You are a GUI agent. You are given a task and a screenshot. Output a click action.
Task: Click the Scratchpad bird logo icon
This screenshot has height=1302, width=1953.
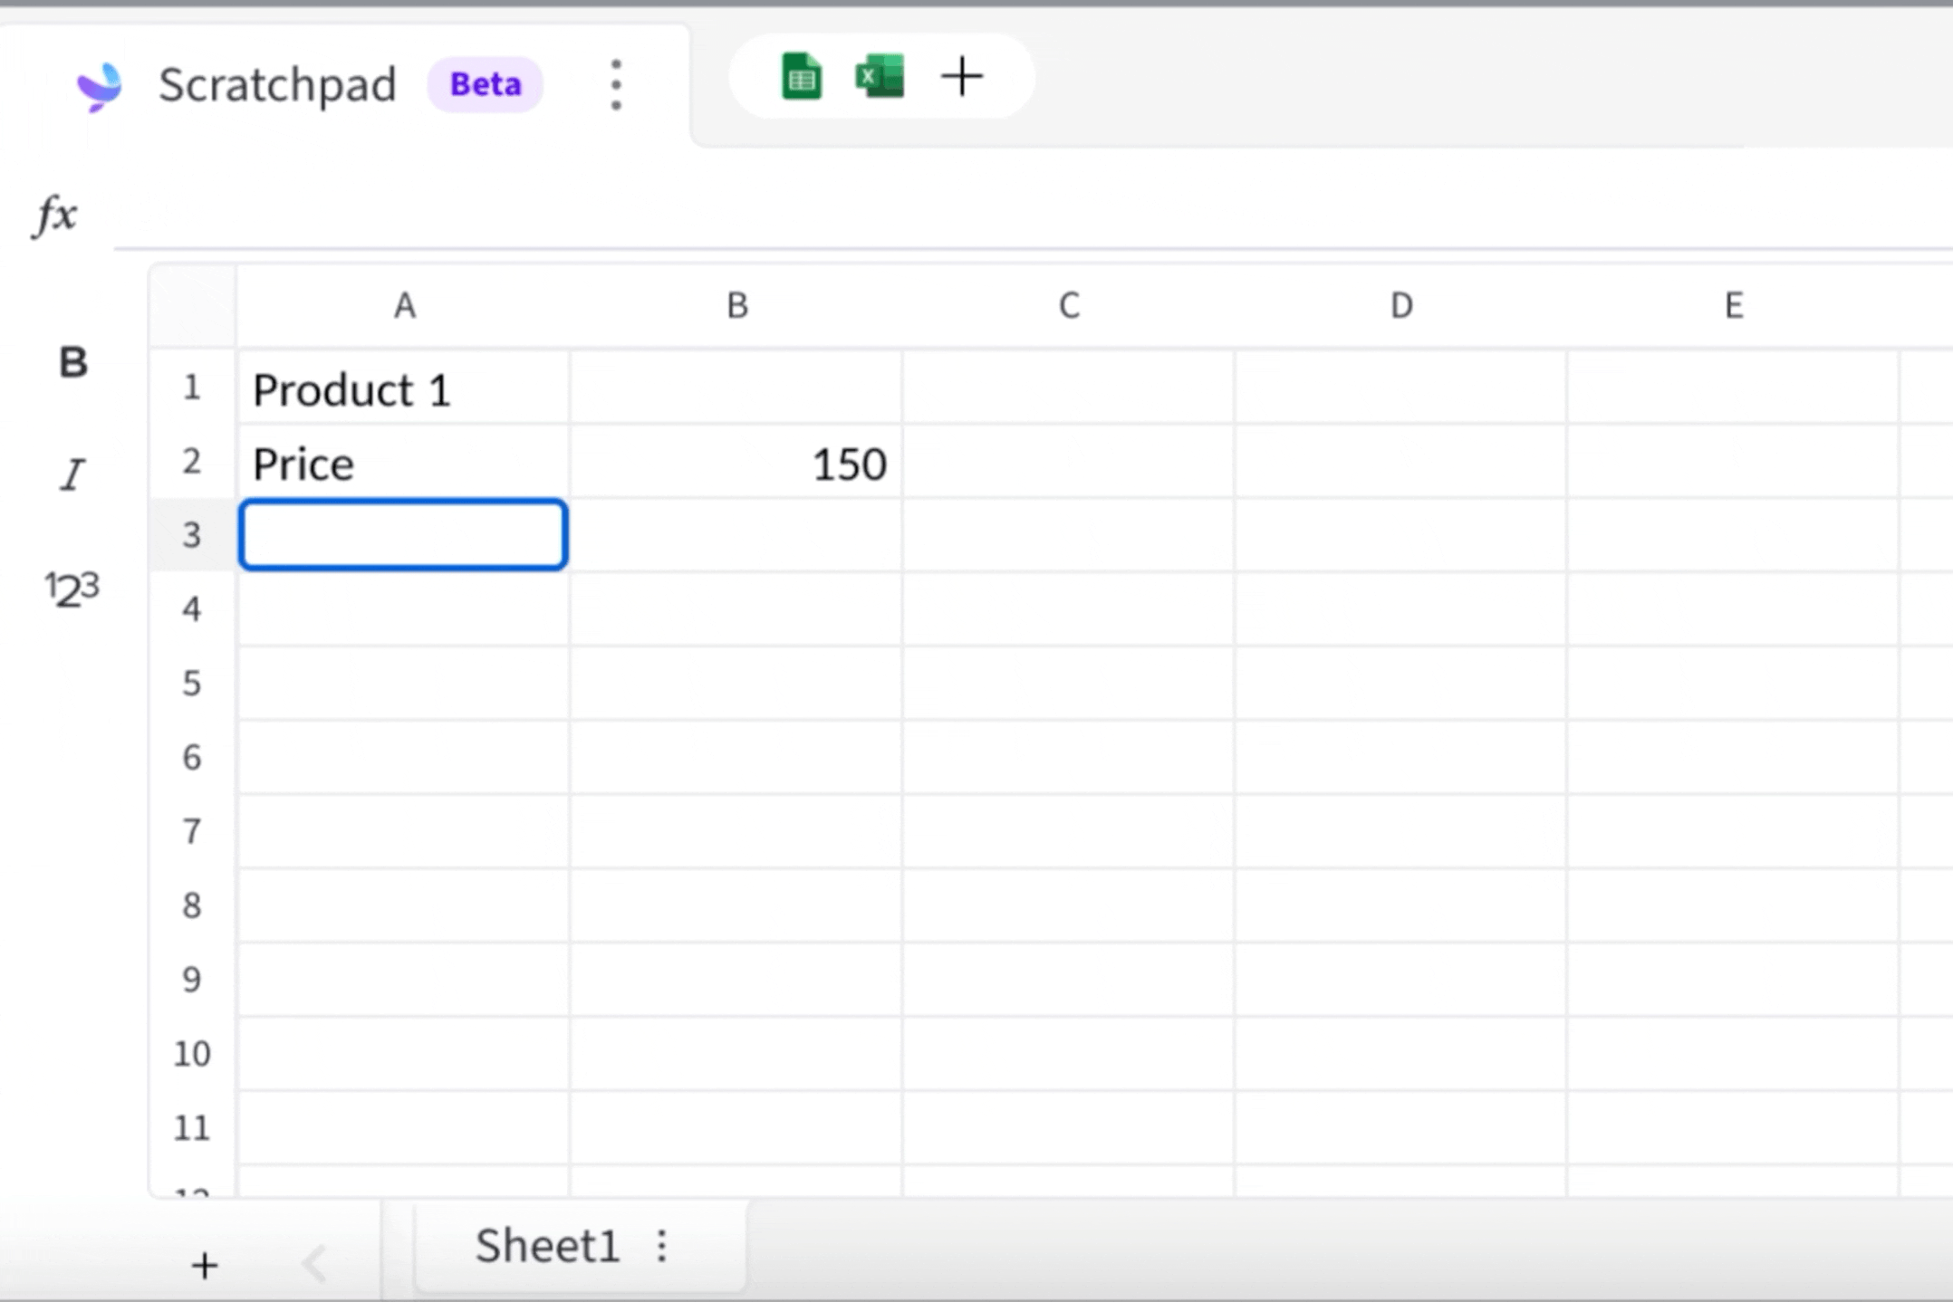pyautogui.click(x=99, y=86)
